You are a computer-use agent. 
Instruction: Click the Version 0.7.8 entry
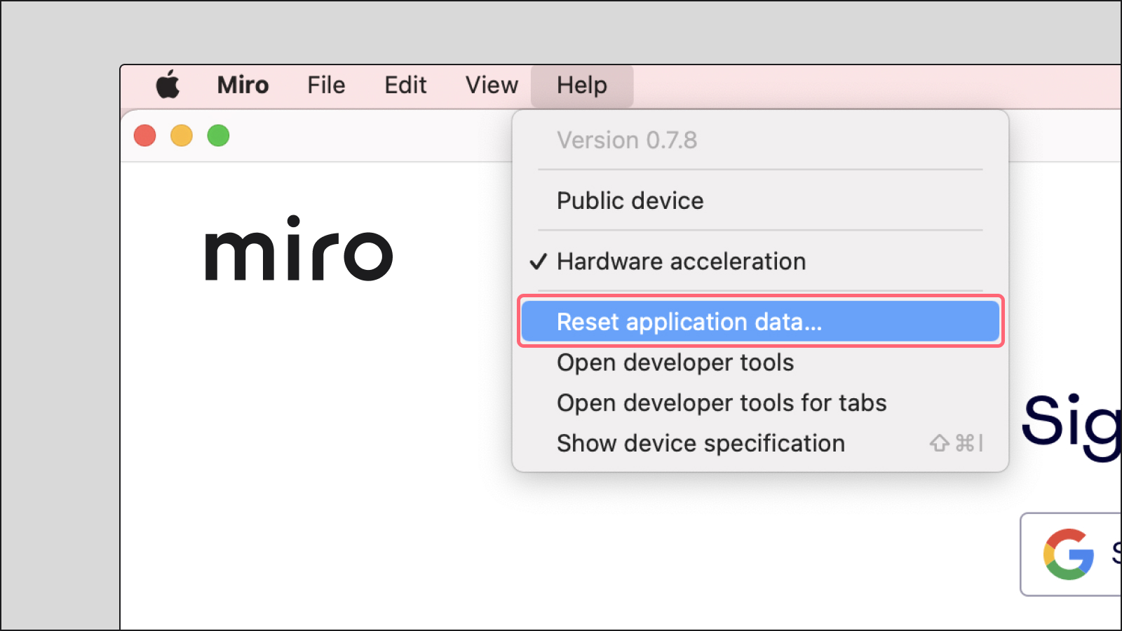click(x=627, y=140)
